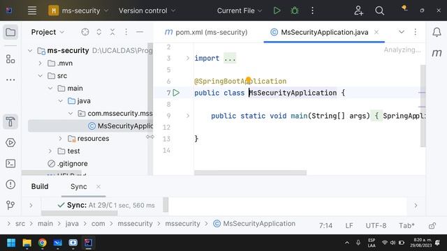Click MsSecurityApplication breadcrumb
447x251 pixels.
point(254,224)
